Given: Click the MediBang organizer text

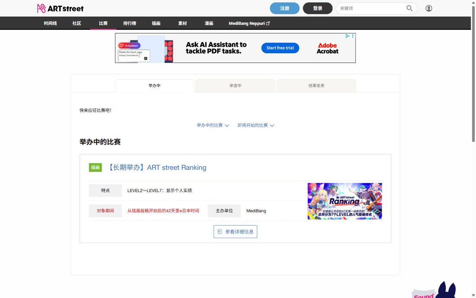Looking at the screenshot, I should click(x=256, y=211).
